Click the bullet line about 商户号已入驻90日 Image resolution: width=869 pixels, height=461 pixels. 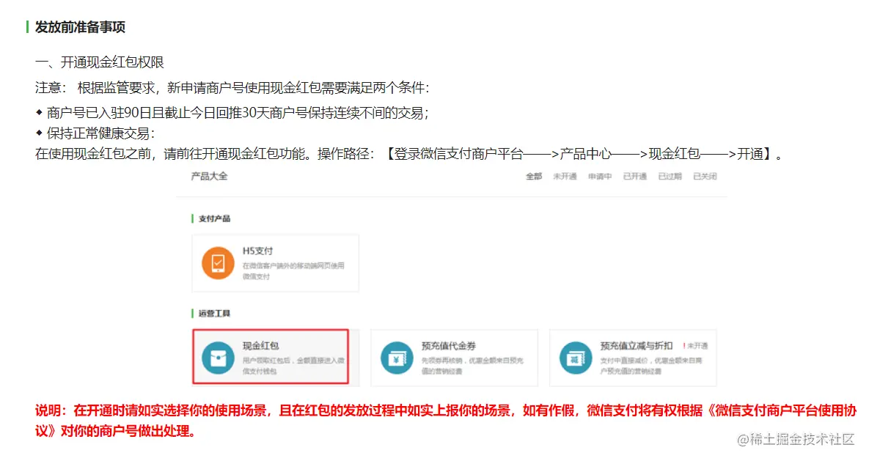[x=232, y=113]
